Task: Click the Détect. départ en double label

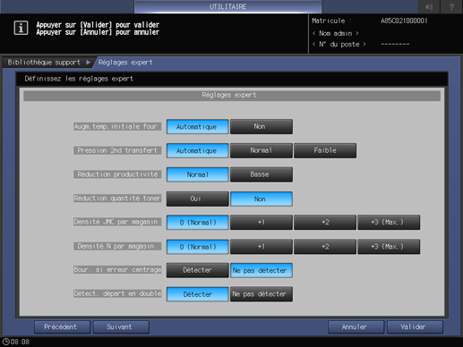Action: pyautogui.click(x=117, y=293)
